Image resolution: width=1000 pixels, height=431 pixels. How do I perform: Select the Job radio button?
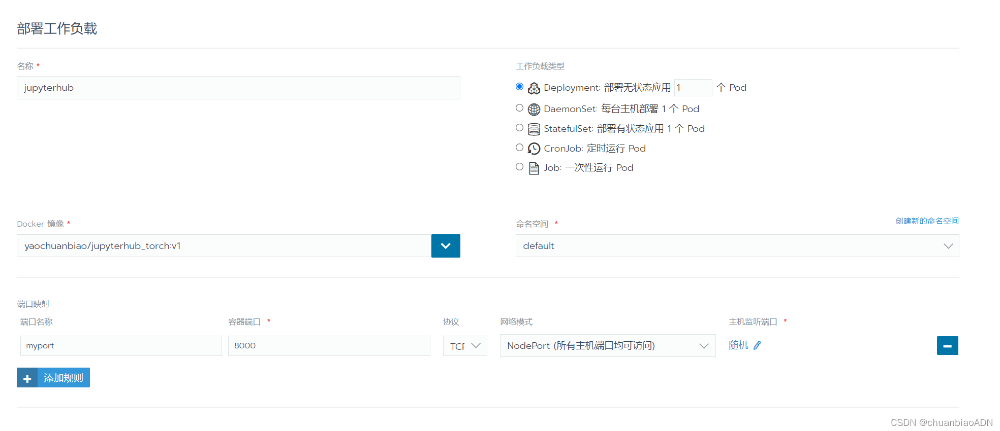pyautogui.click(x=519, y=167)
